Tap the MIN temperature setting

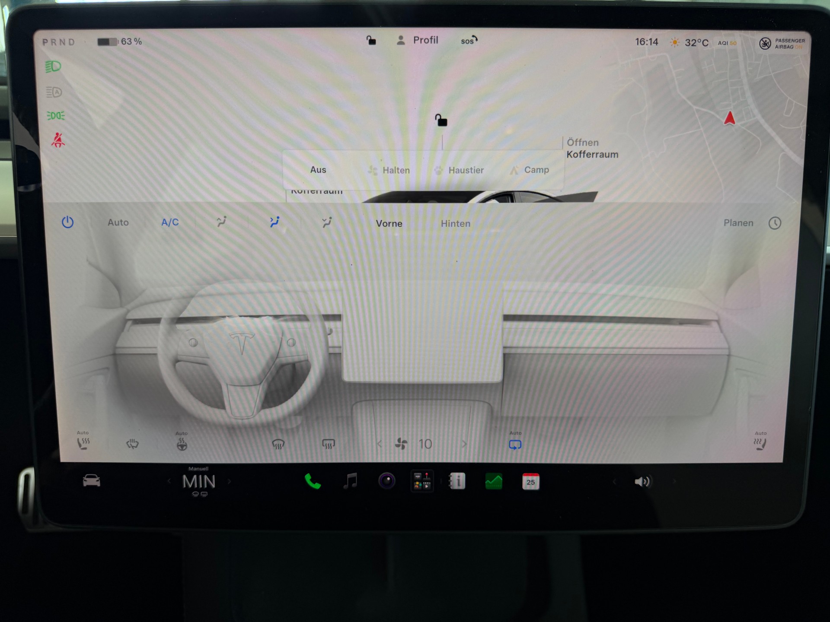[x=199, y=482]
